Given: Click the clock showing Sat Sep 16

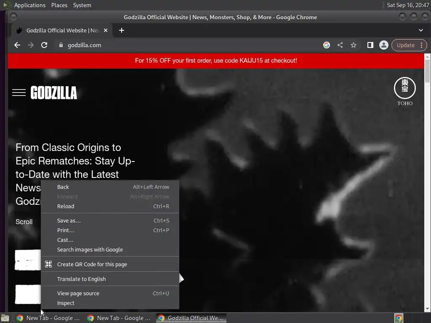Looking at the screenshot, I should point(407,5).
